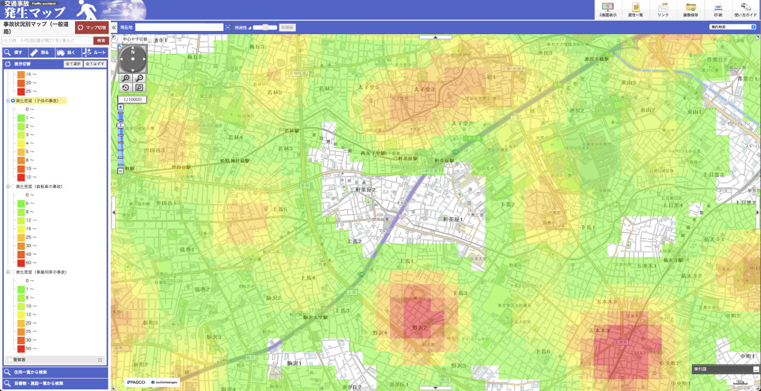
Task: Click the red 12～ swatch under 子供の事故
Action: [21, 177]
